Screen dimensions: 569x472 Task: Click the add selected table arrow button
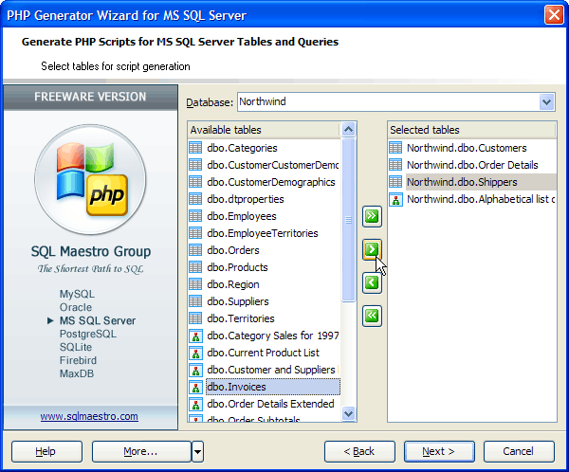pyautogui.click(x=372, y=249)
